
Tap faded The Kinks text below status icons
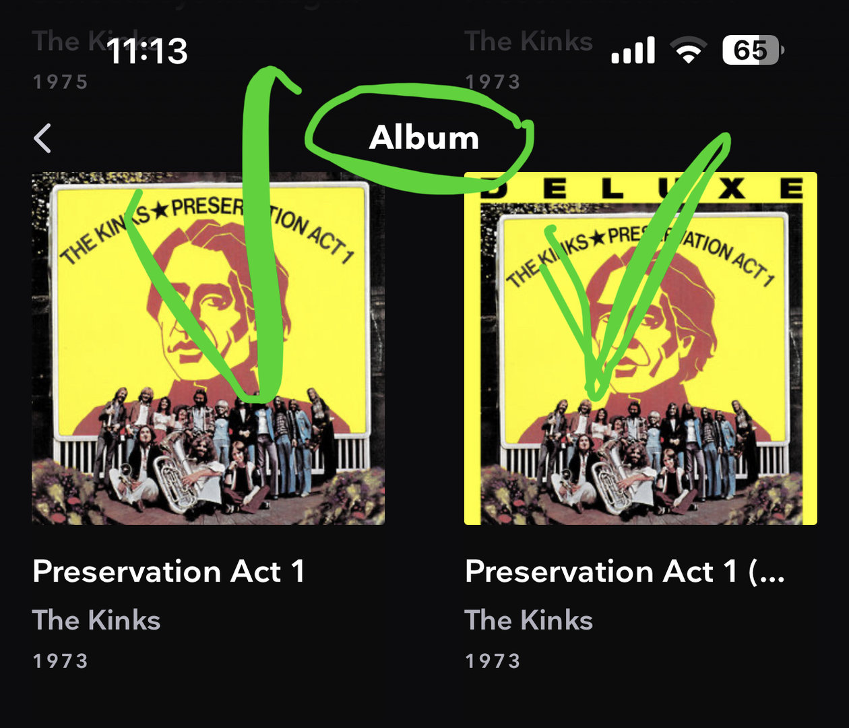[529, 42]
